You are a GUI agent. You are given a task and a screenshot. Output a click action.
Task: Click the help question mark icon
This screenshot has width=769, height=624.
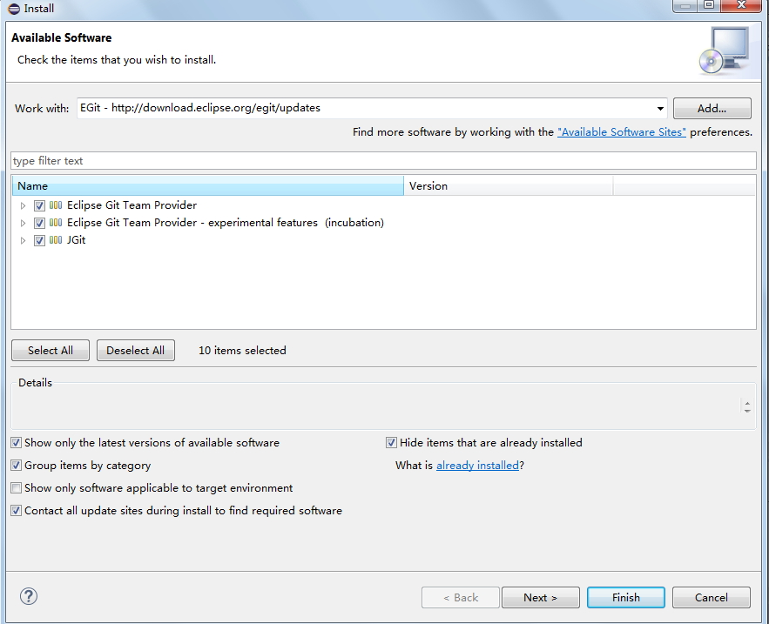pyautogui.click(x=29, y=596)
